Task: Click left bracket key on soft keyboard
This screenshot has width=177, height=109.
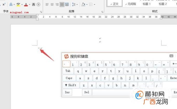Action: [x=160, y=71]
